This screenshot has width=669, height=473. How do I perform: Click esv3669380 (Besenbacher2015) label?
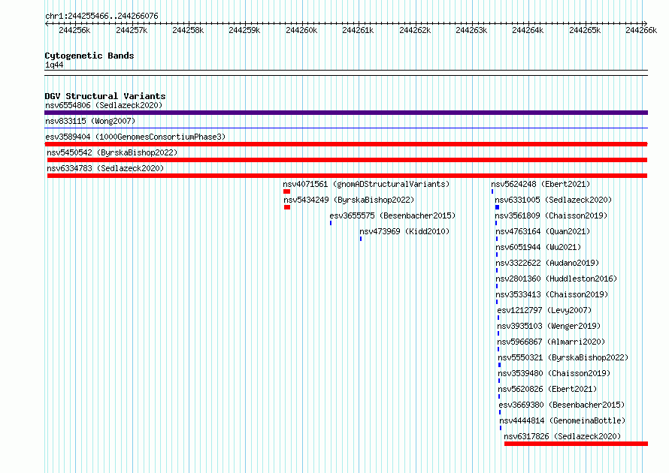[562, 405]
